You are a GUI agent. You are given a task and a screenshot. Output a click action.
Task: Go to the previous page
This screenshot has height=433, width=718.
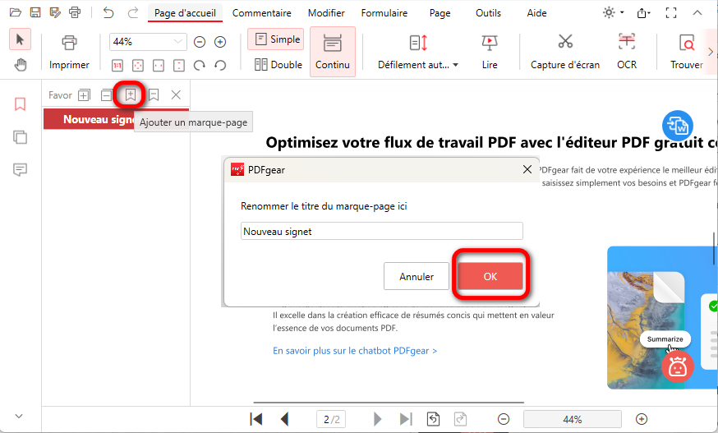coord(284,419)
